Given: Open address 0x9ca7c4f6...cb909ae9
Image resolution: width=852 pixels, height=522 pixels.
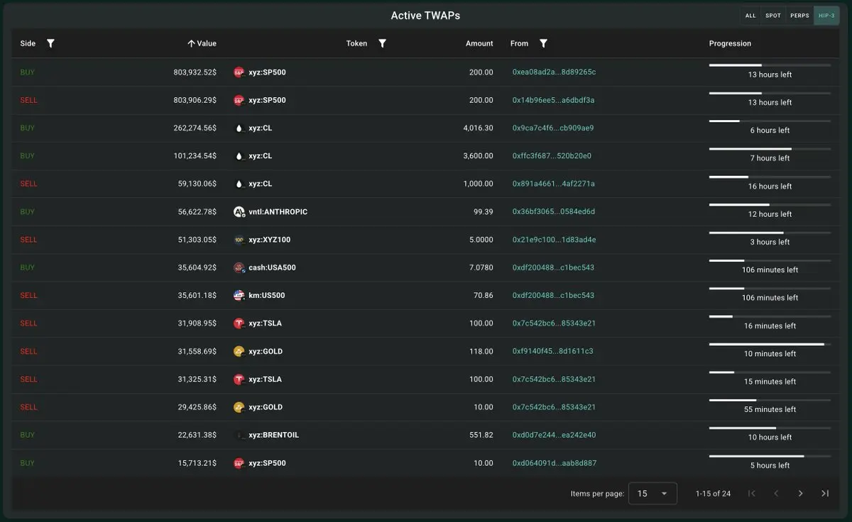Looking at the screenshot, I should point(553,128).
